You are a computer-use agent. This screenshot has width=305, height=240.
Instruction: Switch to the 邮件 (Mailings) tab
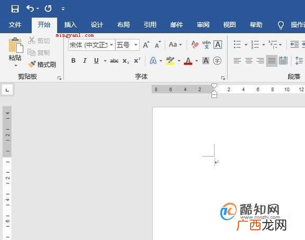177,25
